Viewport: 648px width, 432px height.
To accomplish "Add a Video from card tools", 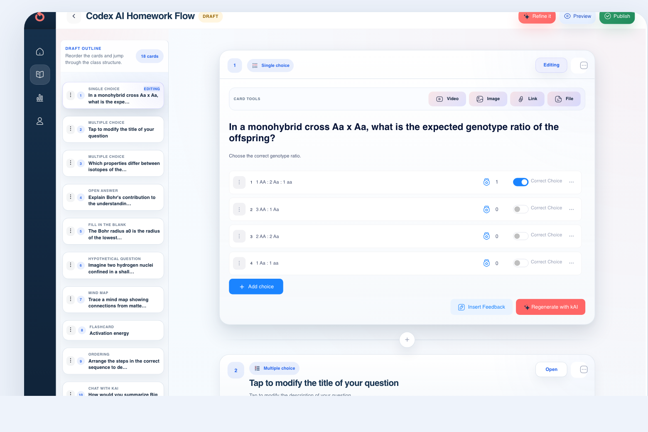I will point(447,99).
